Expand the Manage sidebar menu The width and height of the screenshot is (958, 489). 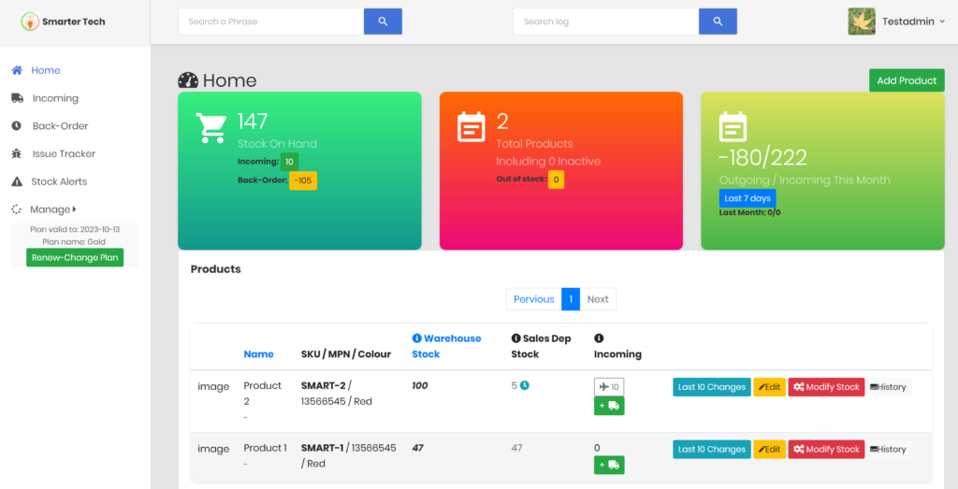tap(52, 209)
